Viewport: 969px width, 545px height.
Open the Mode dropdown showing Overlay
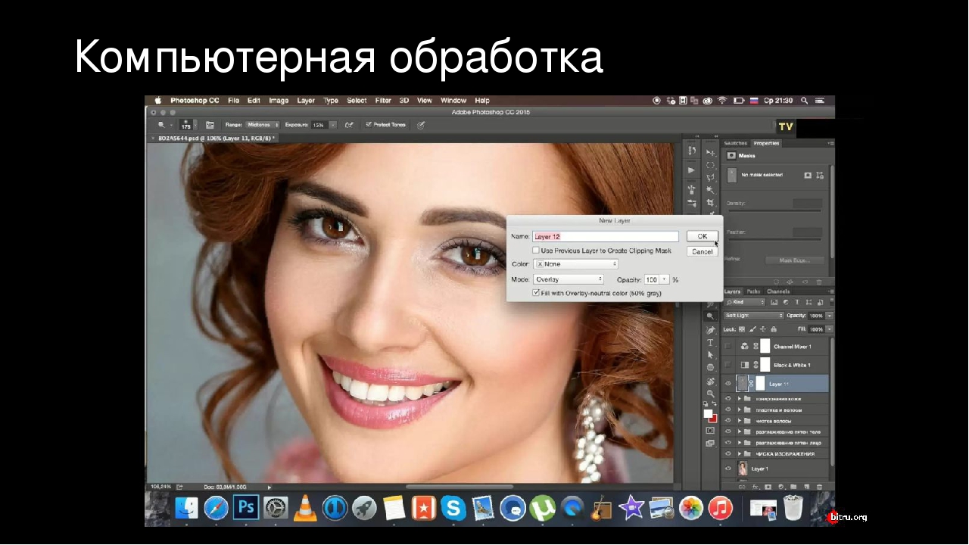569,279
